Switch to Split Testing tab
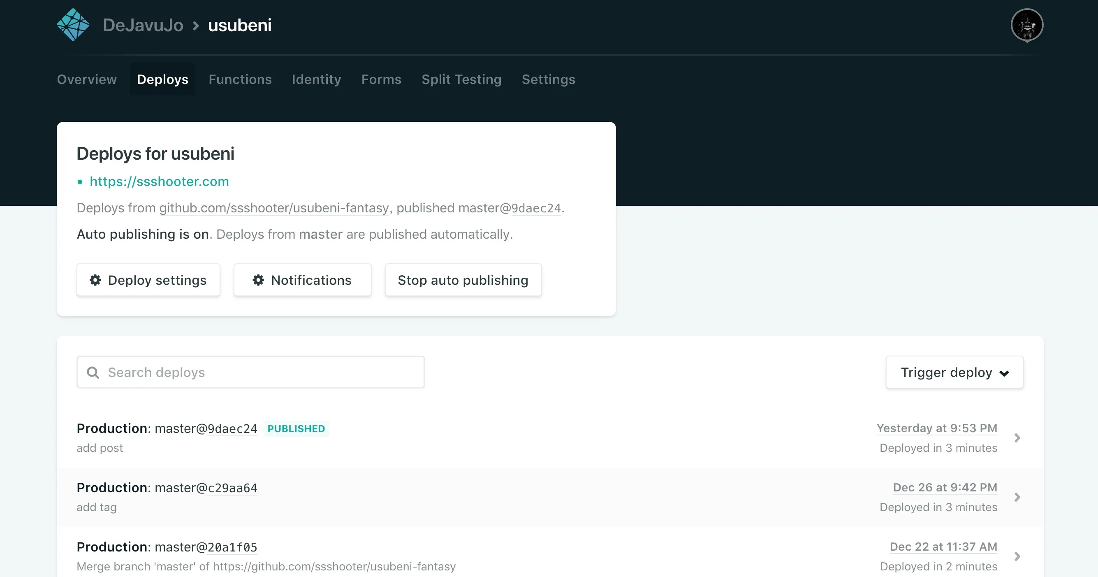Viewport: 1098px width, 577px height. click(461, 79)
